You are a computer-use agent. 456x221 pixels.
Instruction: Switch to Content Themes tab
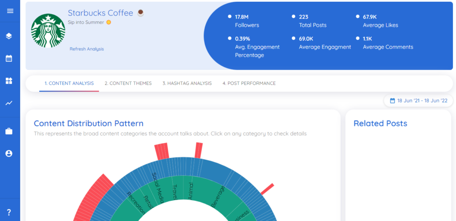pos(128,83)
